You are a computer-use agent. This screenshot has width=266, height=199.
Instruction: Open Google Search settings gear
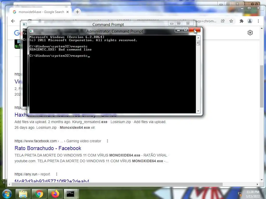[250, 33]
